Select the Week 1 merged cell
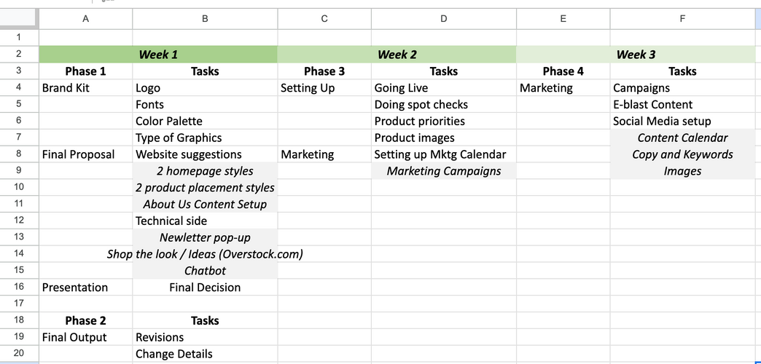Screen dimensions: 761x364 [158, 55]
